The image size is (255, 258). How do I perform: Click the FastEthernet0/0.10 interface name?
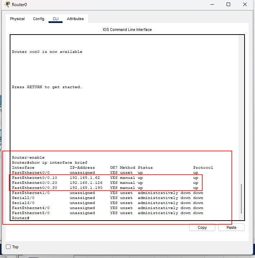(35, 178)
